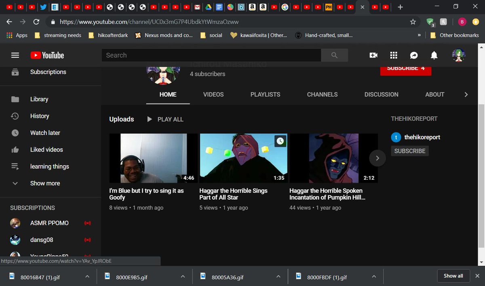Open Subscriptions in sidebar
Image resolution: width=485 pixels, height=286 pixels.
click(x=48, y=72)
